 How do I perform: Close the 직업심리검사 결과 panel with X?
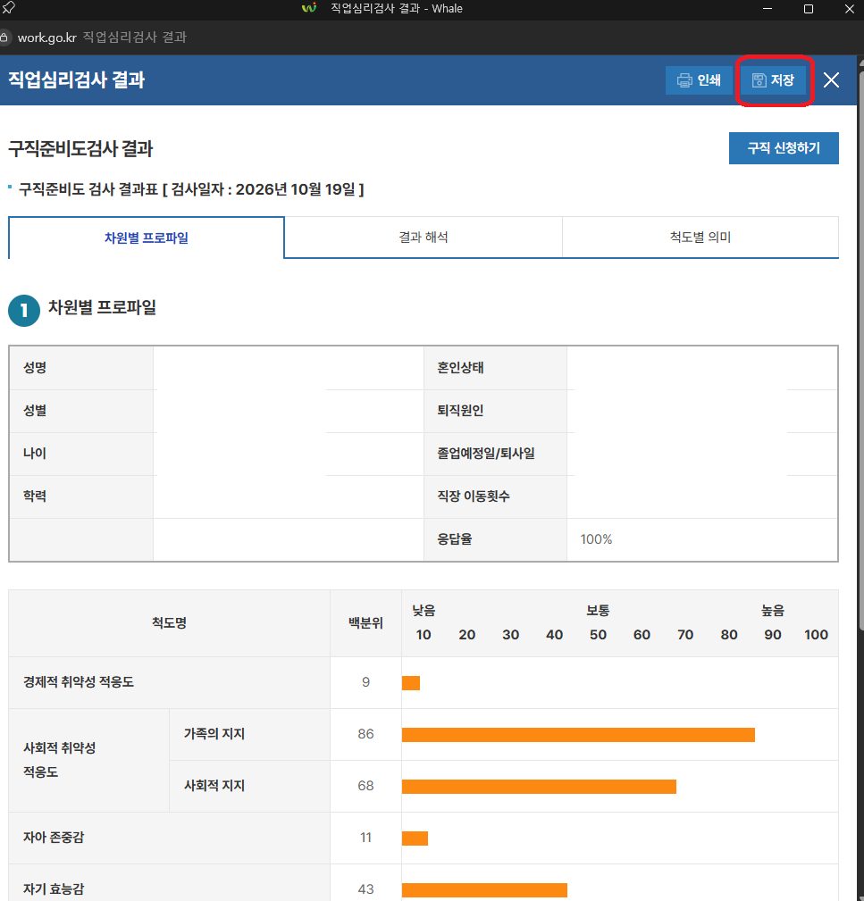pos(831,79)
